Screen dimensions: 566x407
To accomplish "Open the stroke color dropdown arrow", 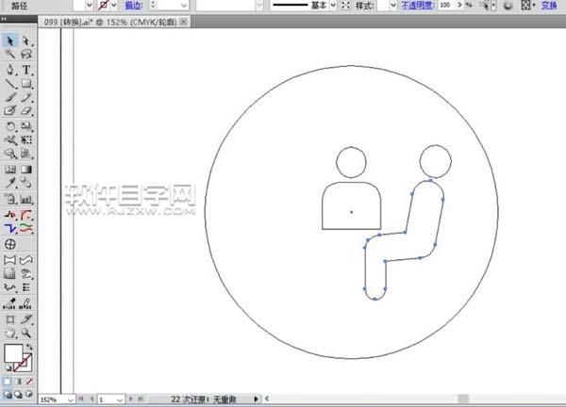I will (114, 6).
